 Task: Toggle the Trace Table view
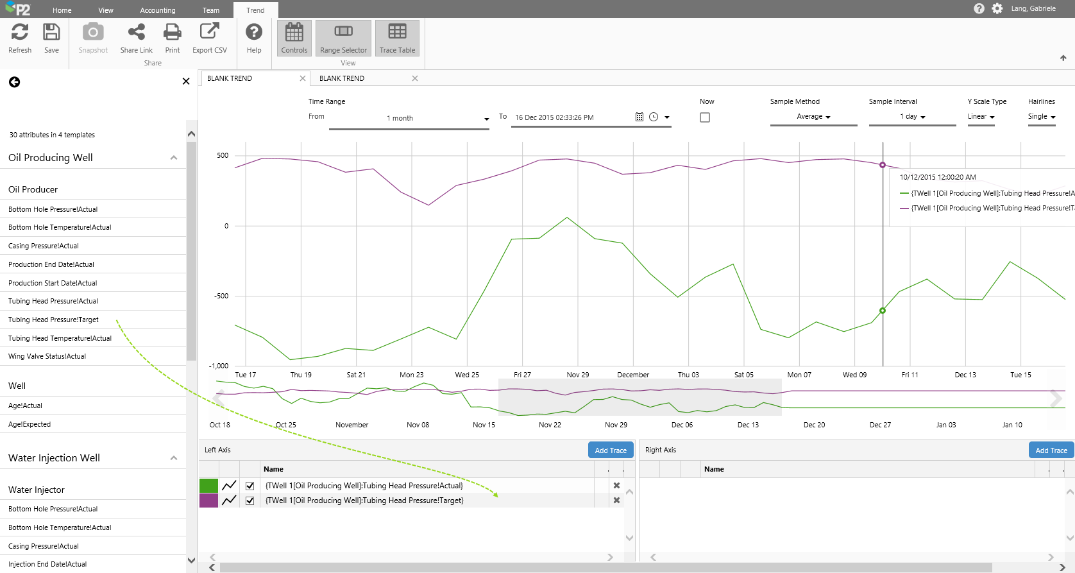click(397, 38)
